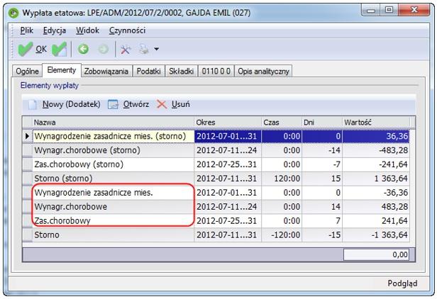
Task: Open the tools wrench icon
Action: tap(126, 50)
